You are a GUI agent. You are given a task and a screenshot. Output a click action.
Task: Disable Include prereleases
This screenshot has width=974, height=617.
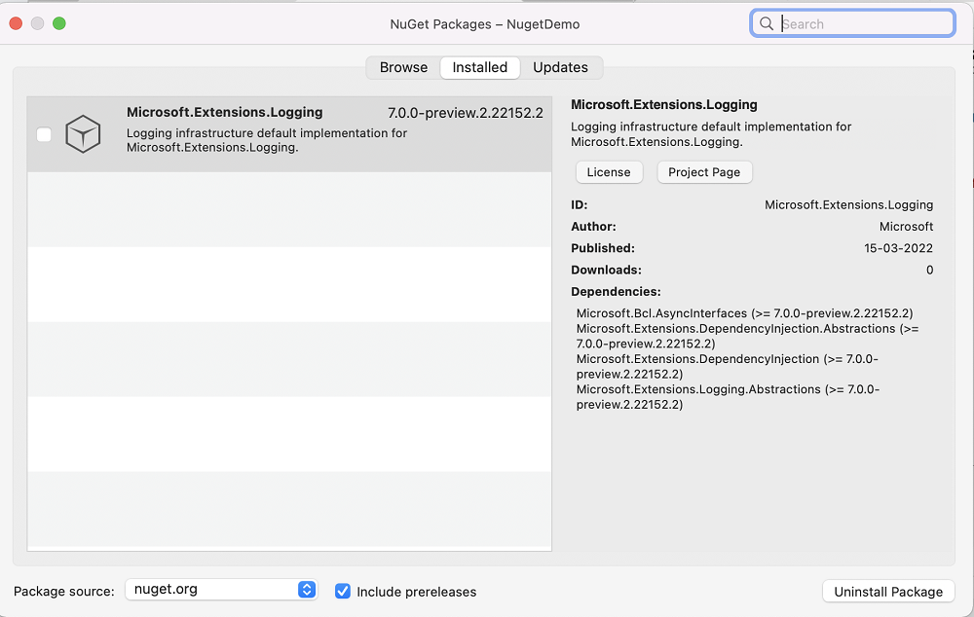coord(343,591)
